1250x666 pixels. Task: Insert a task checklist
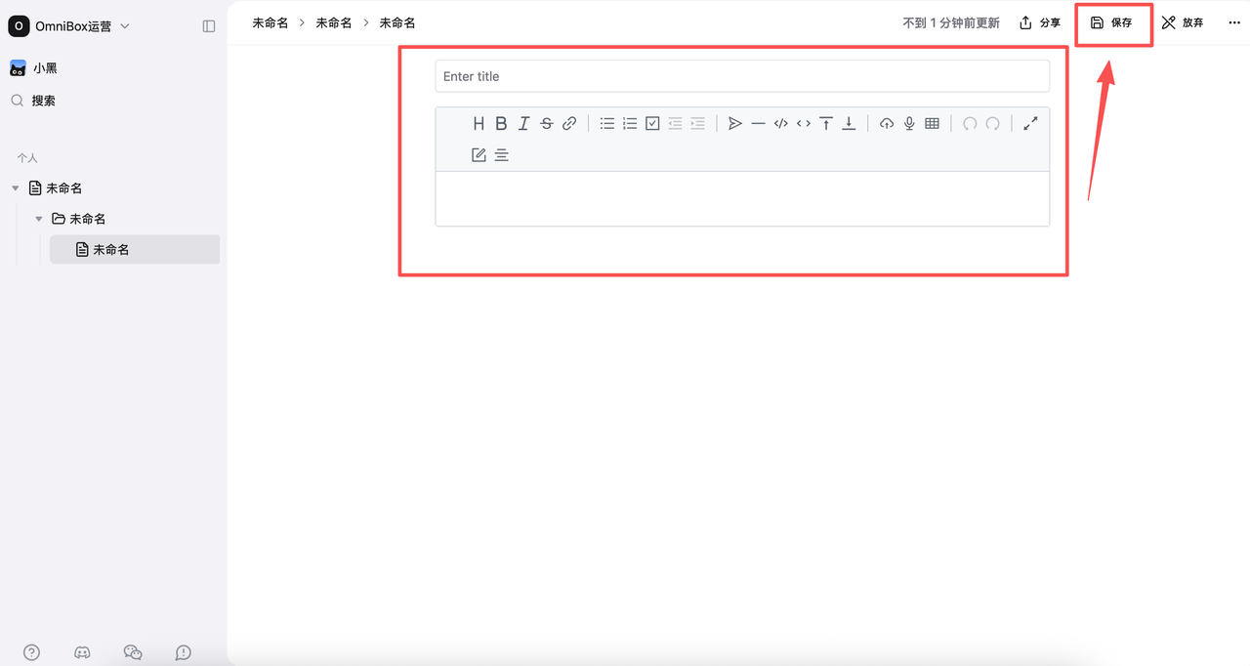[652, 123]
